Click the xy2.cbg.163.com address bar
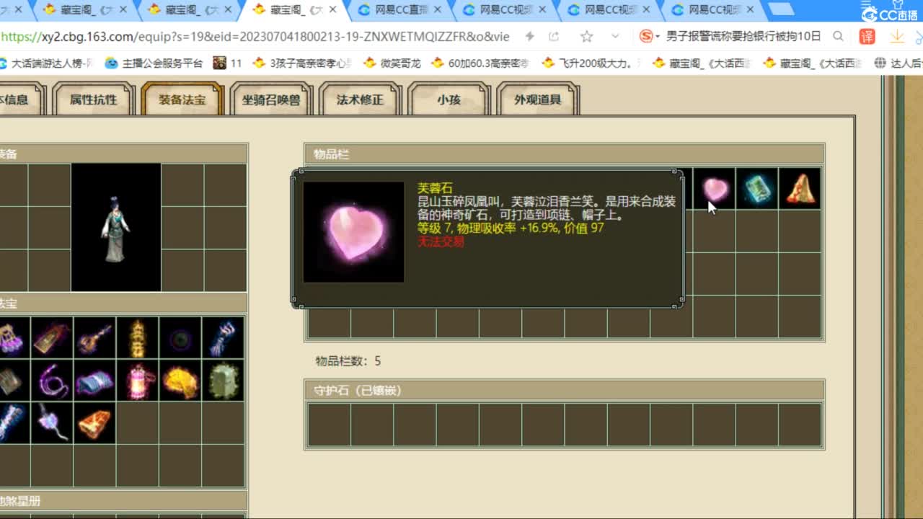The image size is (923, 519). [255, 36]
